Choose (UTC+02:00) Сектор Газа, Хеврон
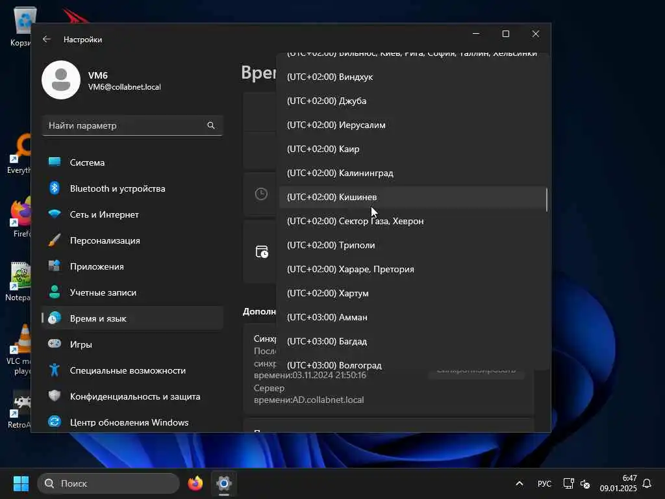The image size is (665, 499). pyautogui.click(x=413, y=221)
